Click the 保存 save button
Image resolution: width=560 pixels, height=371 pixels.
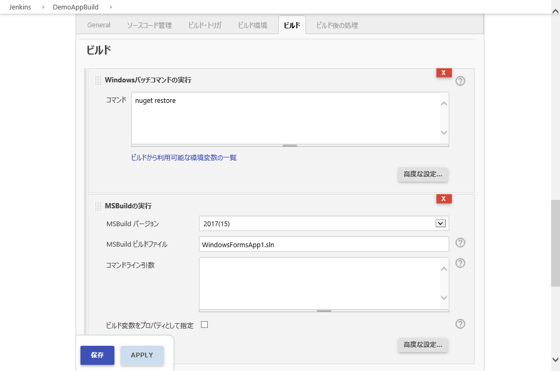point(97,355)
